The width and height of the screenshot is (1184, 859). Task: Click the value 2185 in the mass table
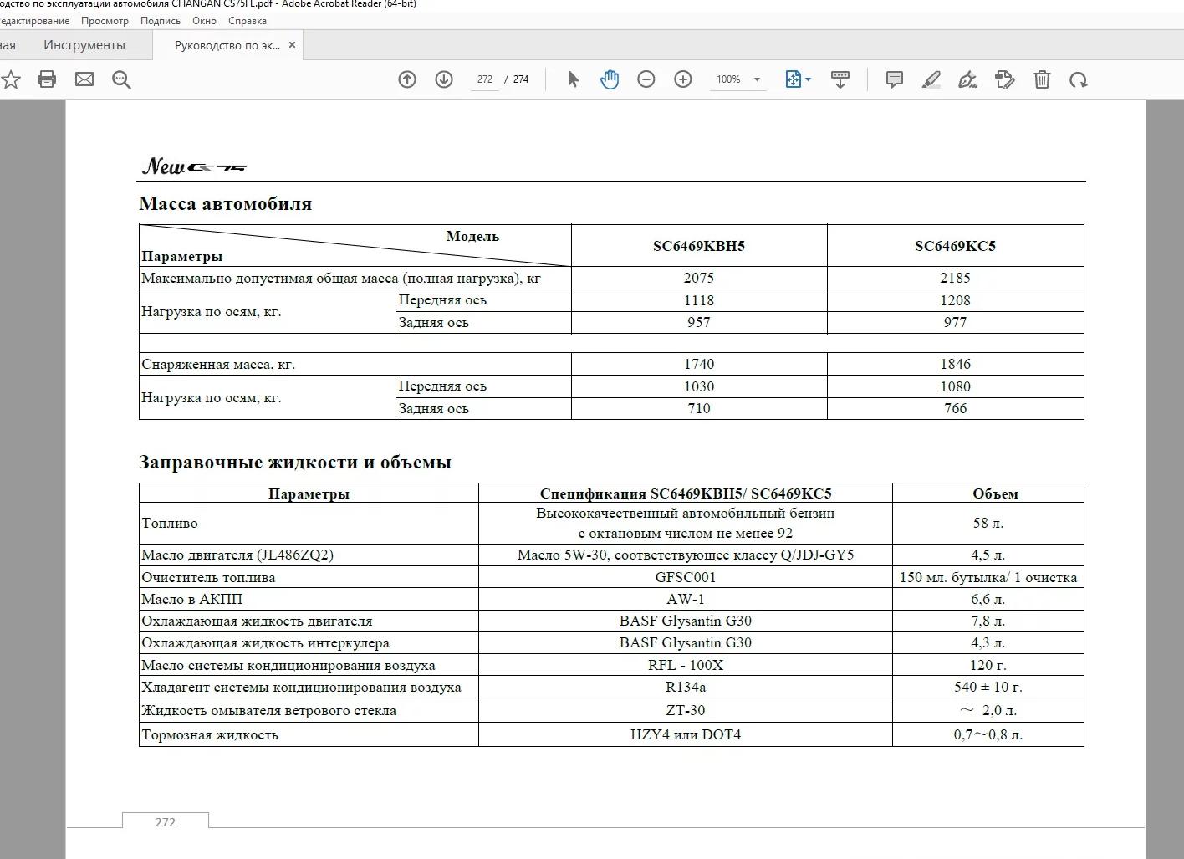click(956, 278)
